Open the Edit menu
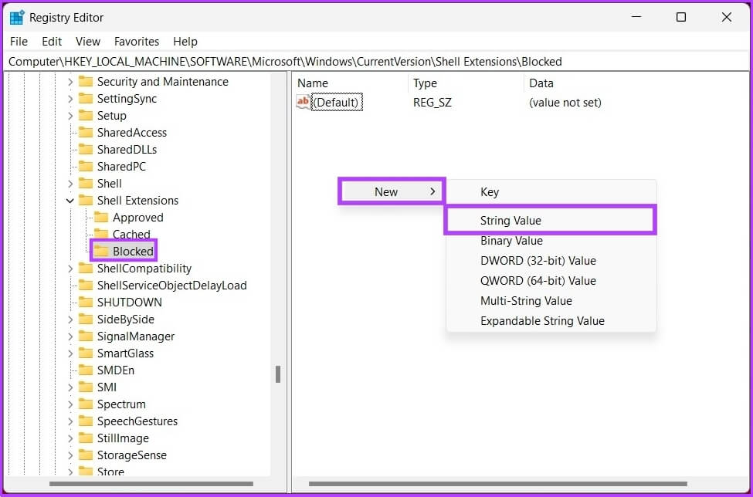753x497 pixels. [x=52, y=42]
